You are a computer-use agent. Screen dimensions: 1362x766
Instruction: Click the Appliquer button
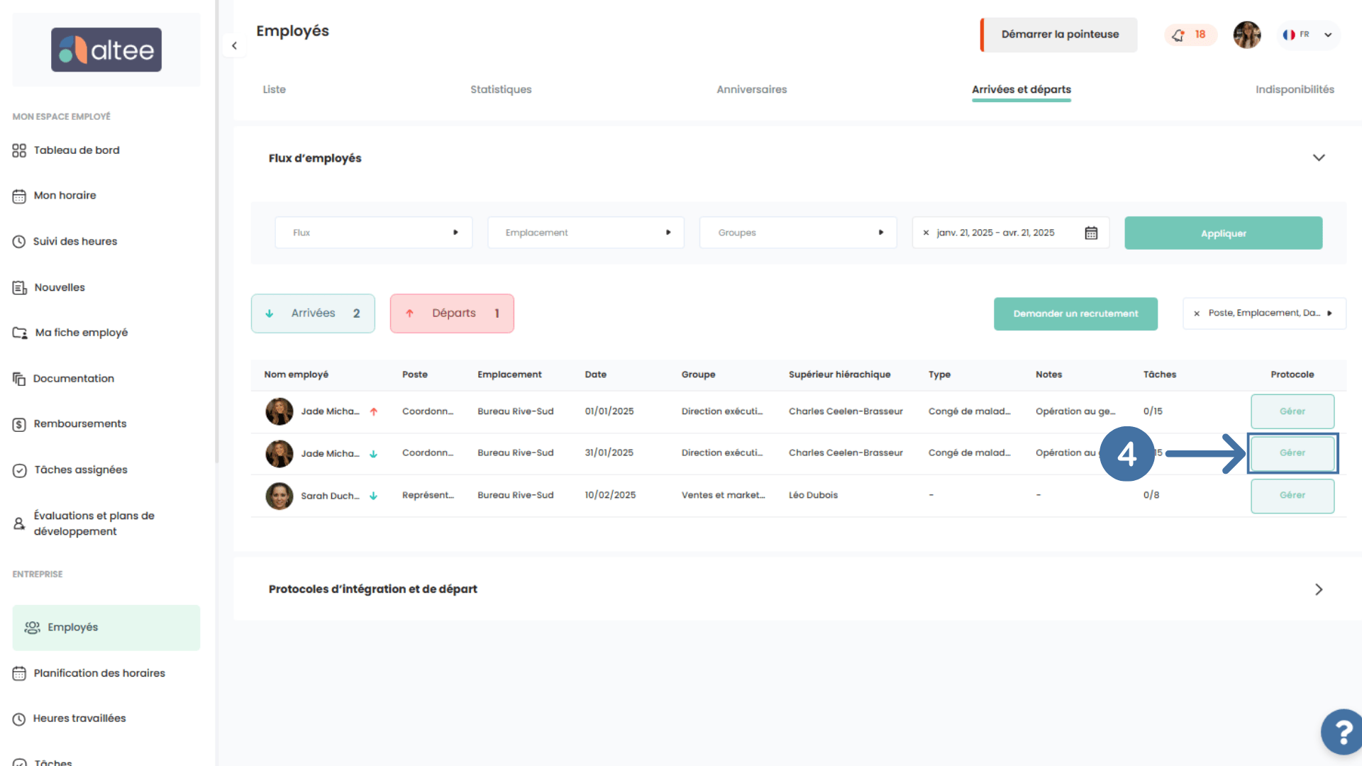click(x=1223, y=233)
